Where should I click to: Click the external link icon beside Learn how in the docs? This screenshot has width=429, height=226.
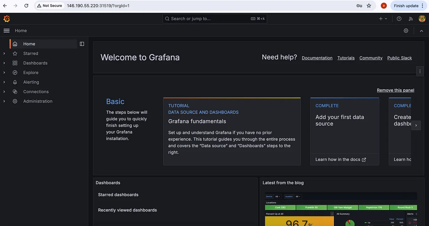pos(364,160)
